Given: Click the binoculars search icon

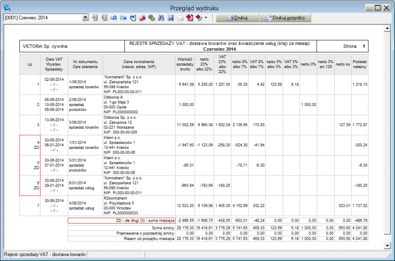Looking at the screenshot, I should tap(161, 18).
